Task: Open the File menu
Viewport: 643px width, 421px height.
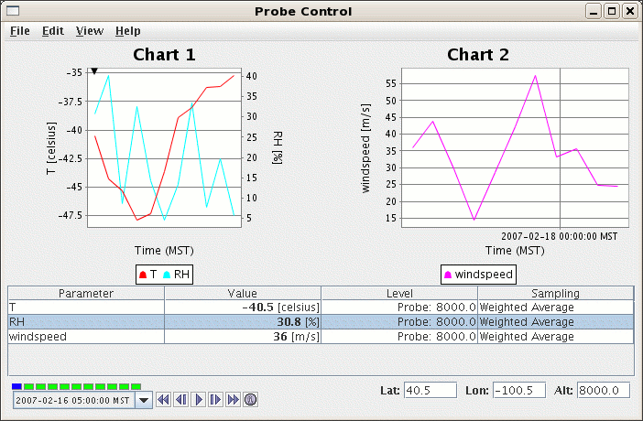Action: 19,30
